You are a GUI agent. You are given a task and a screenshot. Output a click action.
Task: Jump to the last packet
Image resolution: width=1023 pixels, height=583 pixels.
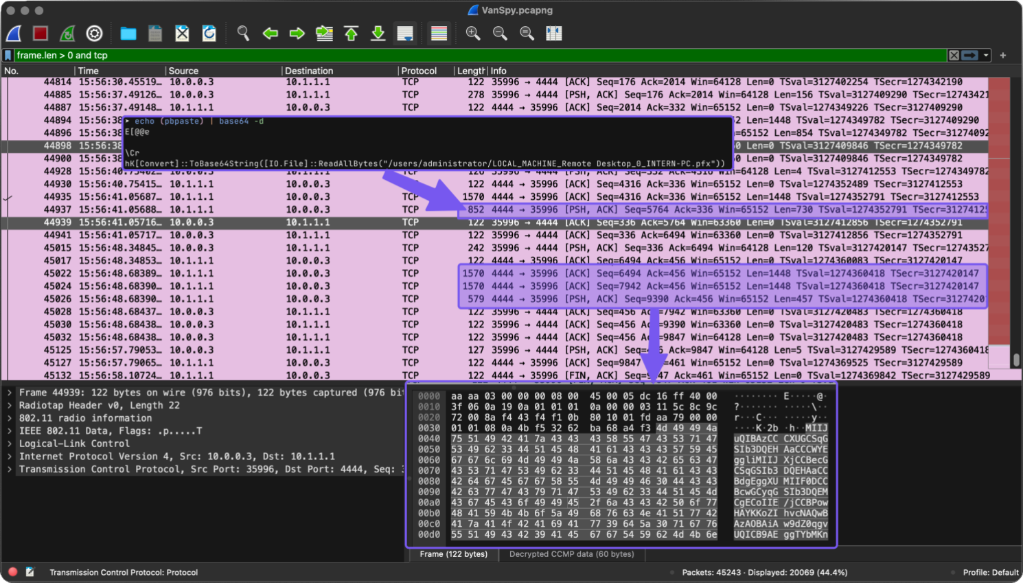(x=378, y=33)
